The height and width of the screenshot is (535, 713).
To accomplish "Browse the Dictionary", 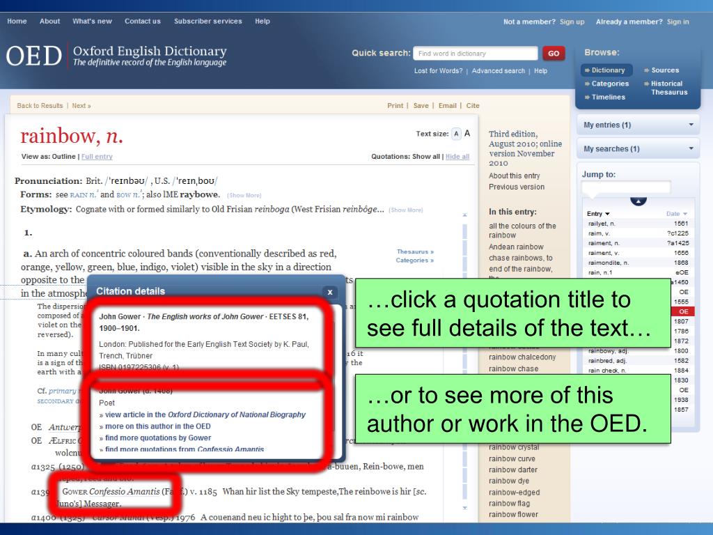I will (x=605, y=70).
